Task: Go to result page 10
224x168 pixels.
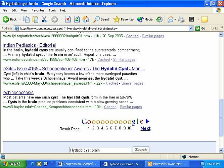Action: 129,128
